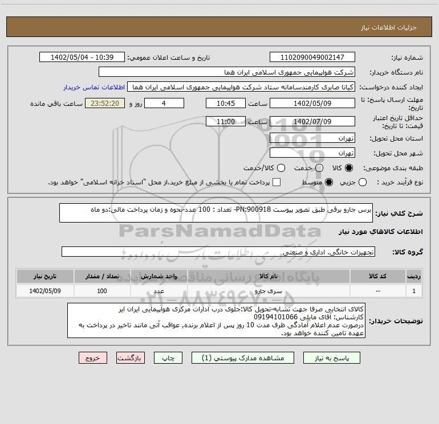The width and height of the screenshot is (439, 424).
Task: Click the remaining time 23:52:20 field
Action: pyautogui.click(x=105, y=103)
